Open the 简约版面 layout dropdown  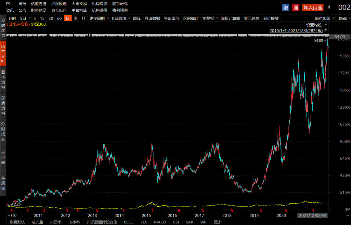click(x=325, y=18)
